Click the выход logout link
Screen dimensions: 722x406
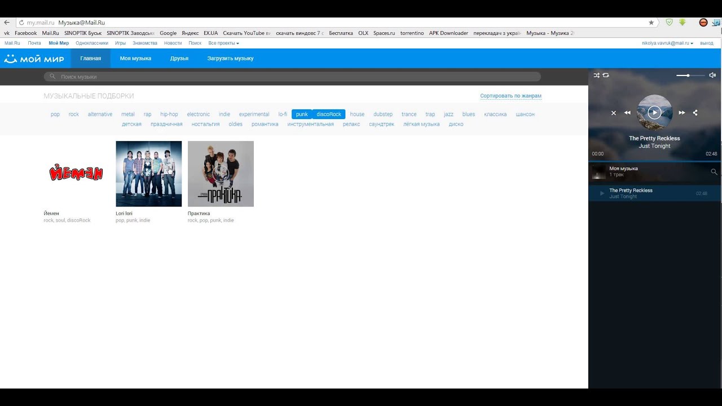coord(706,43)
